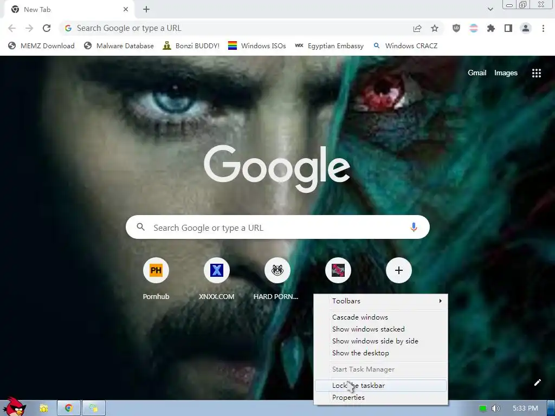Click the striped flag extension icon
Viewport: 555px width, 416px height.
pos(474,28)
